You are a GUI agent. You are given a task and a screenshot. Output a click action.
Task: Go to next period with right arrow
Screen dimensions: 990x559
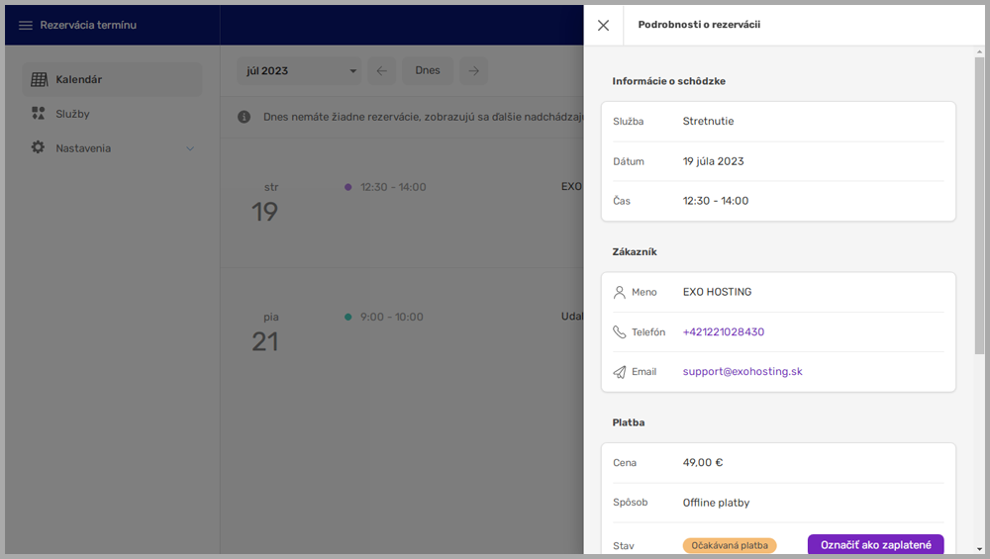tap(474, 71)
